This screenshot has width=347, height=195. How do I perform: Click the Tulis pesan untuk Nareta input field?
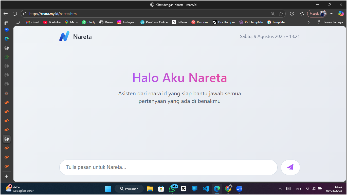168,167
